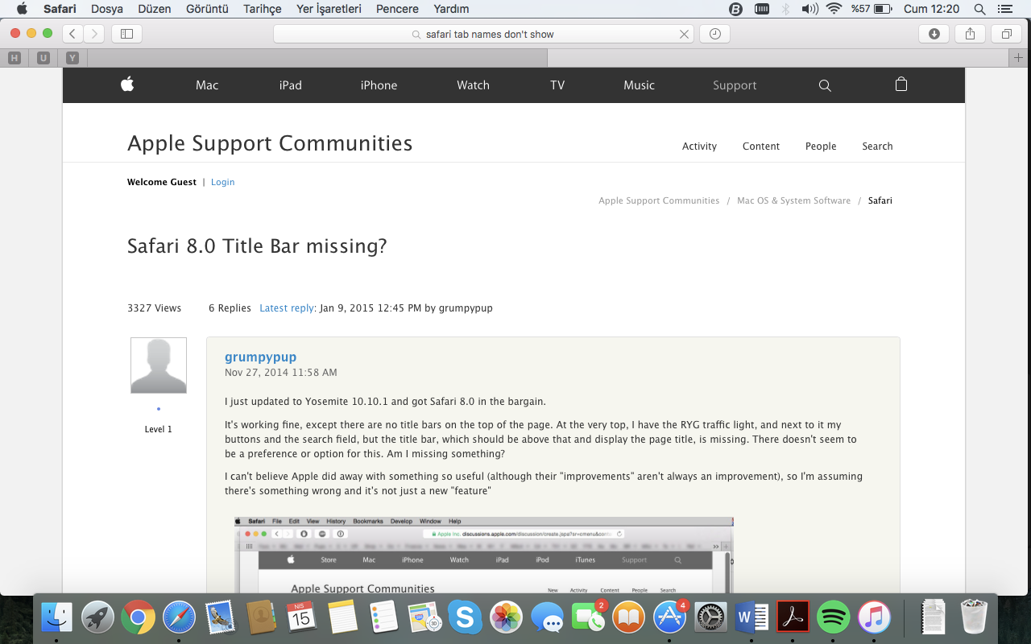
Task: Open the Content section link
Action: [x=761, y=147]
